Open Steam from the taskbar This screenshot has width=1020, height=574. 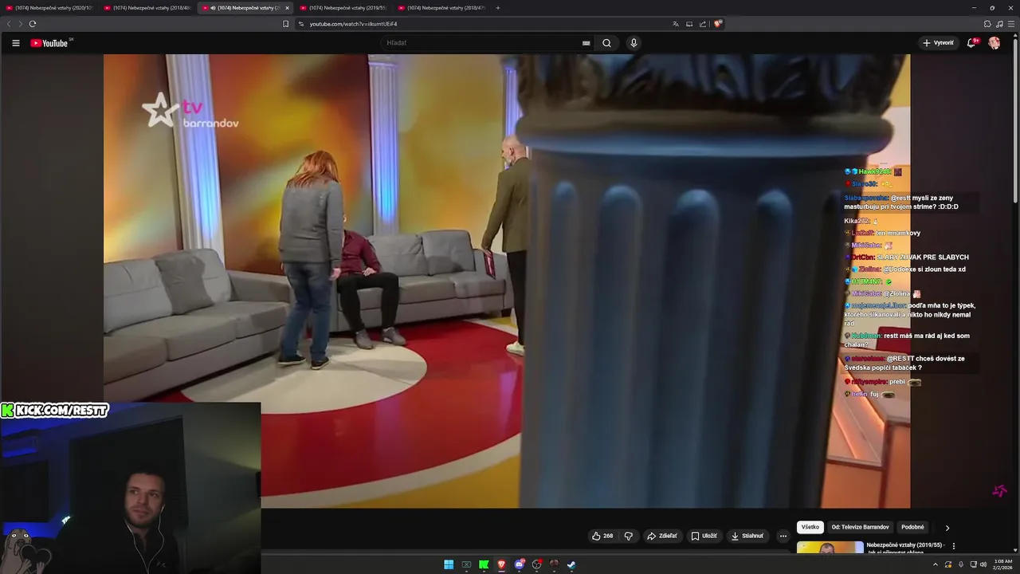(571, 564)
